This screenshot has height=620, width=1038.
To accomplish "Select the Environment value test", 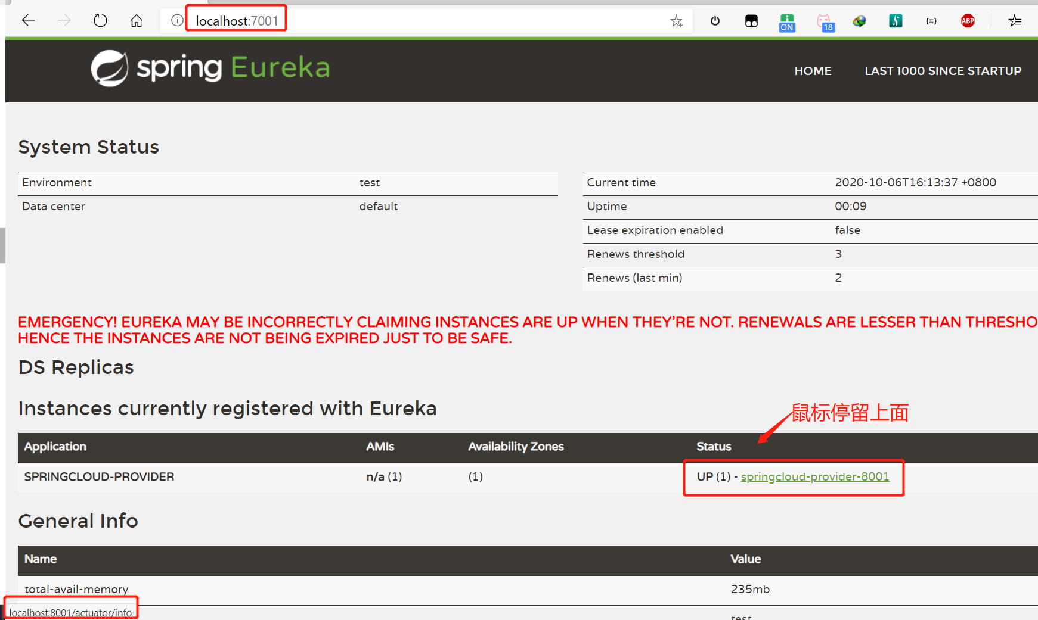I will [x=370, y=183].
